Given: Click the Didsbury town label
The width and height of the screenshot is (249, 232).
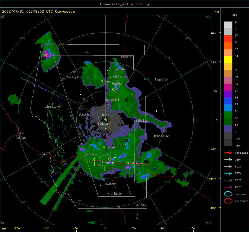Looking at the screenshot, I should tap(104, 124).
